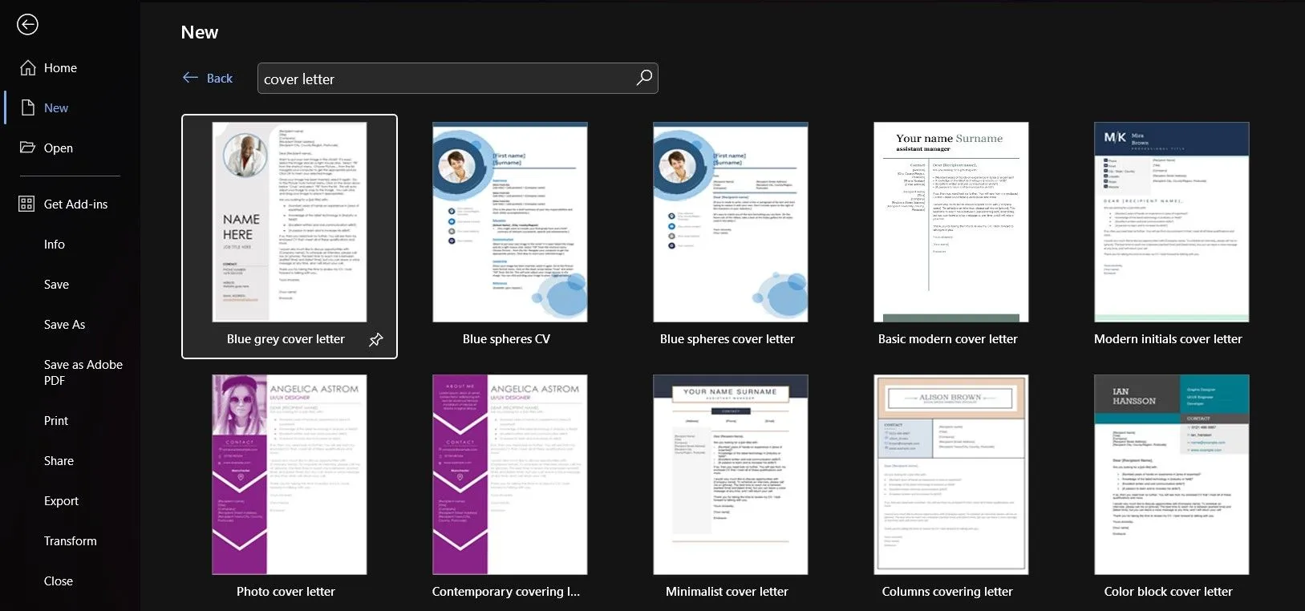Open the Print page
The width and height of the screenshot is (1305, 611).
(x=56, y=421)
